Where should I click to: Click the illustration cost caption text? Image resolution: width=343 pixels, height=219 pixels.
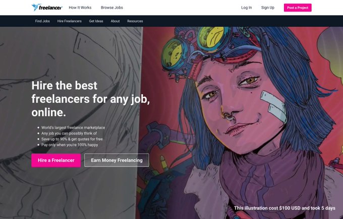click(284, 208)
